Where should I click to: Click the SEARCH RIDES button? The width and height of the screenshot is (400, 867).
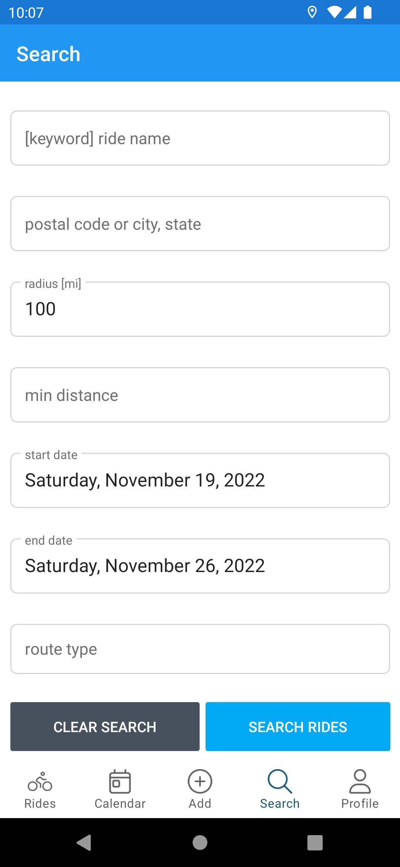(x=298, y=727)
